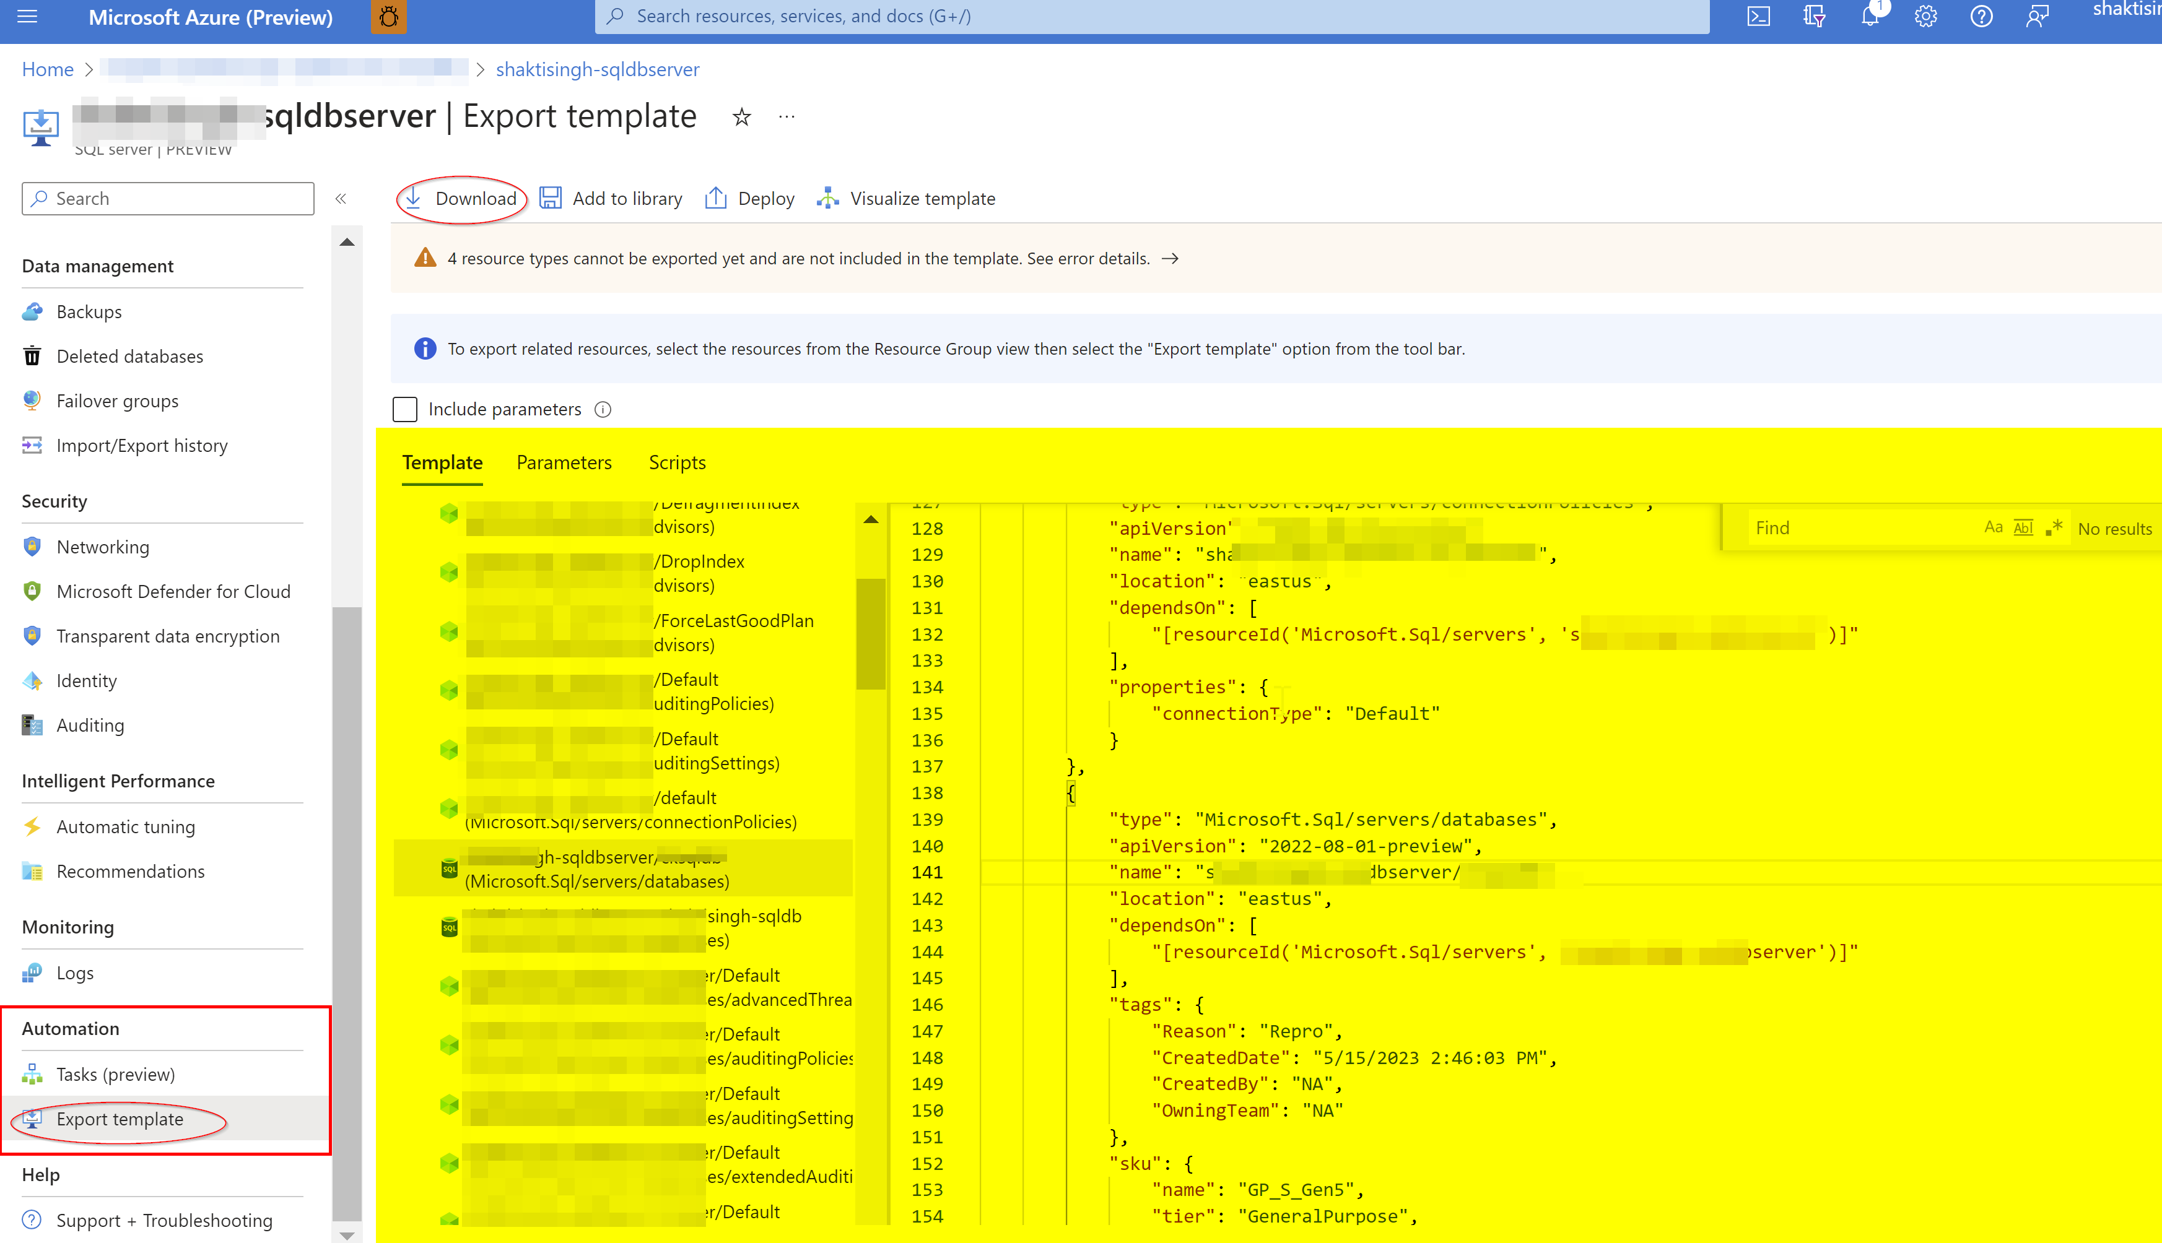Open portal settings gear

(1925, 16)
